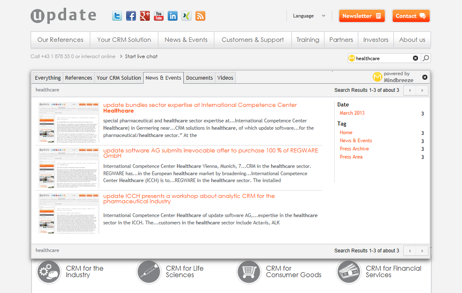The image size is (462, 293).
Task: Click thumbnail of ICCH workshop result
Action: [69, 214]
